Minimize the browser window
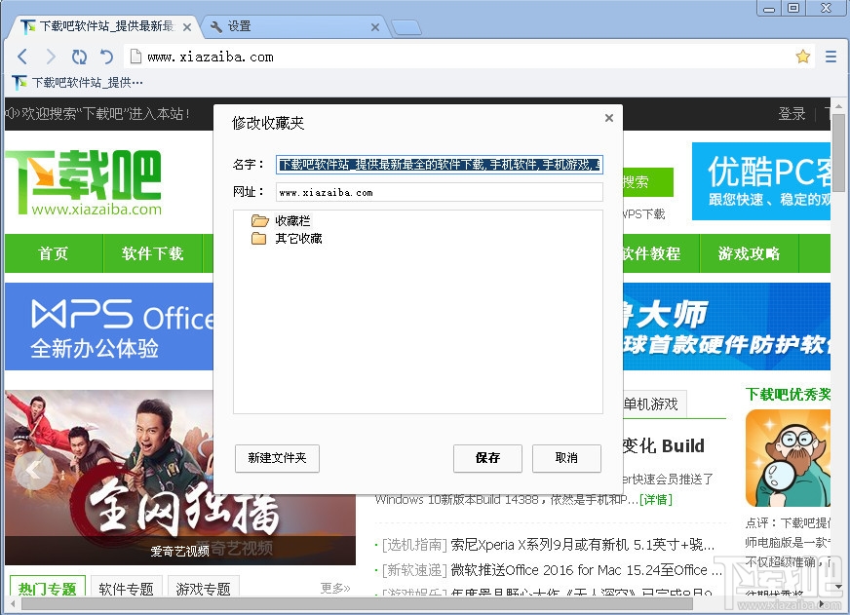Viewport: 850px width, 615px height. pyautogui.click(x=769, y=8)
